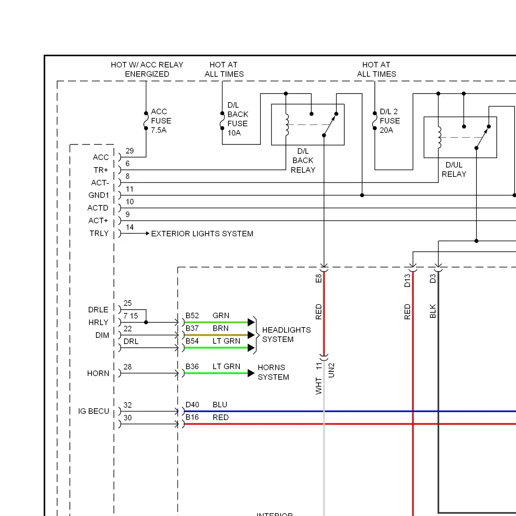Select the DRLE terminal label

(x=98, y=310)
